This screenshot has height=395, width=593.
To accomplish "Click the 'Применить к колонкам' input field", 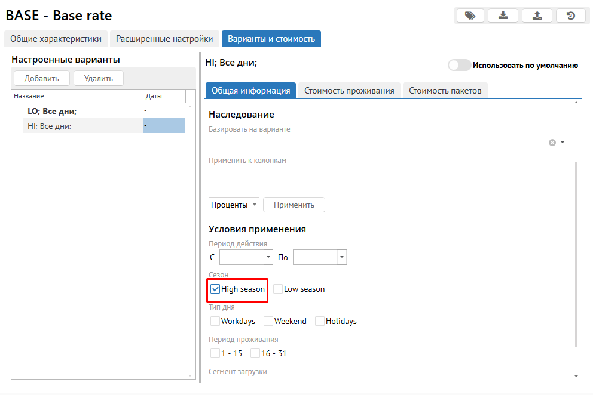I will pos(387,174).
